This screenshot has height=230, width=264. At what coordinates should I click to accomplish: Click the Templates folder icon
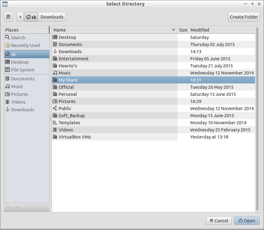click(55, 123)
